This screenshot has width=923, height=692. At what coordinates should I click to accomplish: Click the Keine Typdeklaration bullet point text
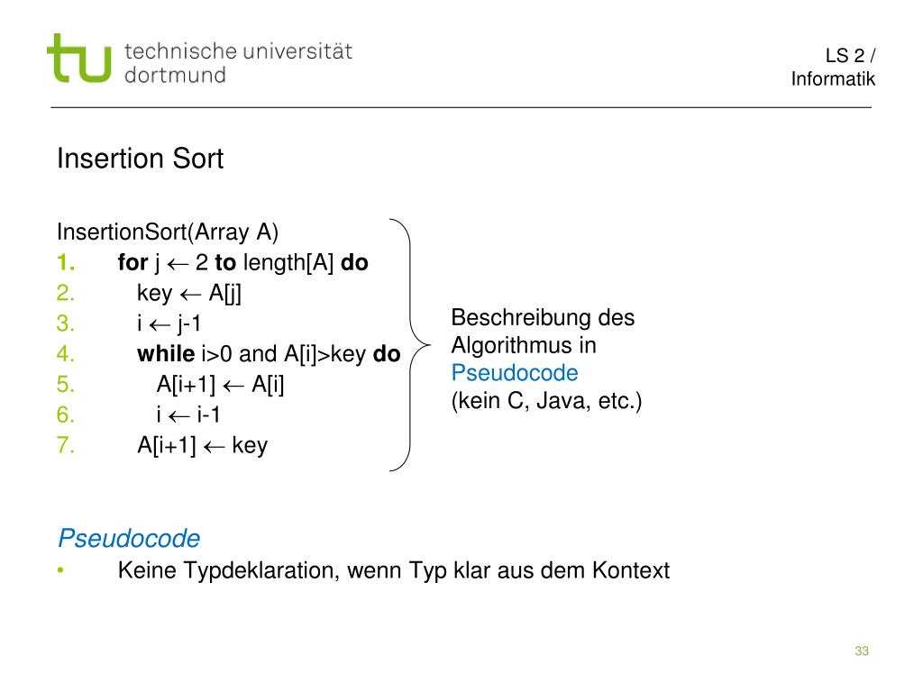point(393,570)
